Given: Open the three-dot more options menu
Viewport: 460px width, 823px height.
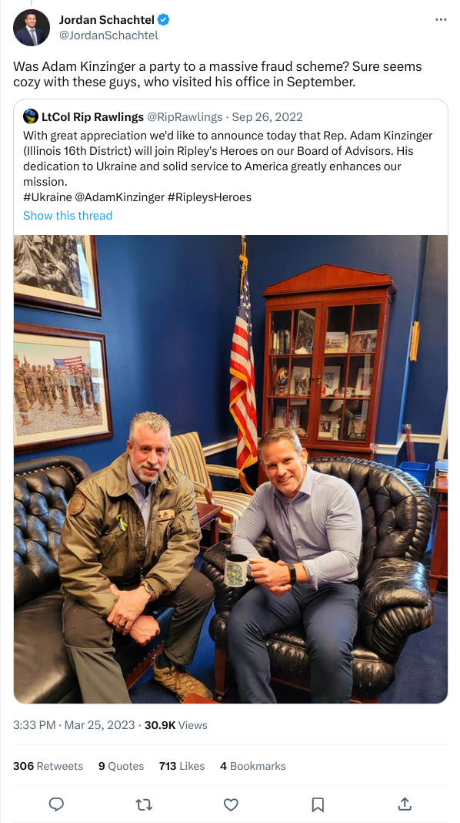Looking at the screenshot, I should (x=441, y=20).
